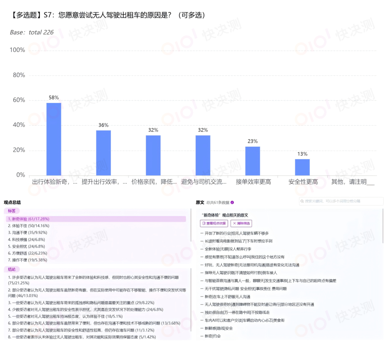
Task: Select the tag 操作不便 (19/5.38%)
Action: click(28, 260)
